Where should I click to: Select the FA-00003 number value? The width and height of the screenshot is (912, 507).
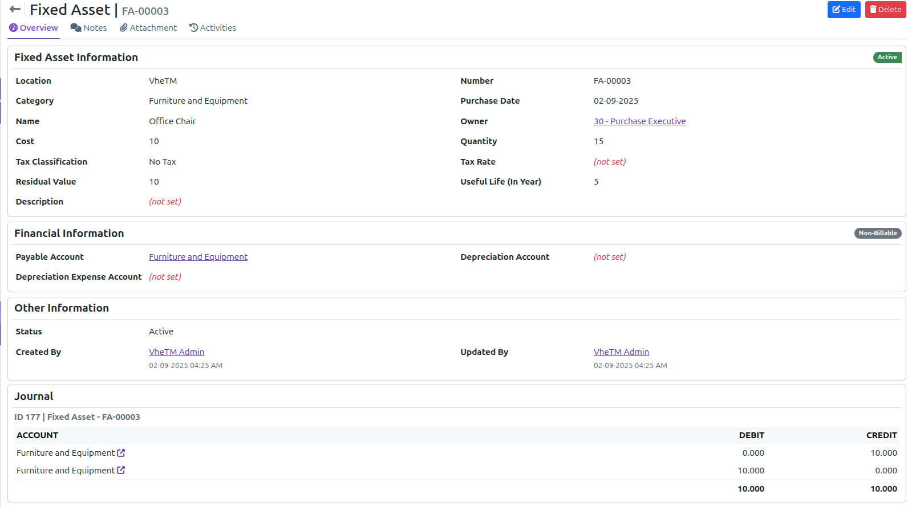coord(612,81)
